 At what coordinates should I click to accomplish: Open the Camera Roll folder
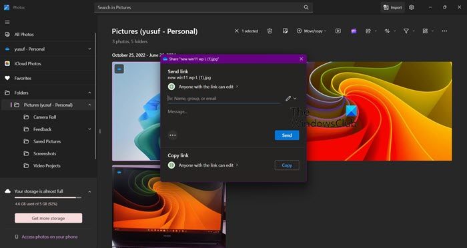point(45,117)
